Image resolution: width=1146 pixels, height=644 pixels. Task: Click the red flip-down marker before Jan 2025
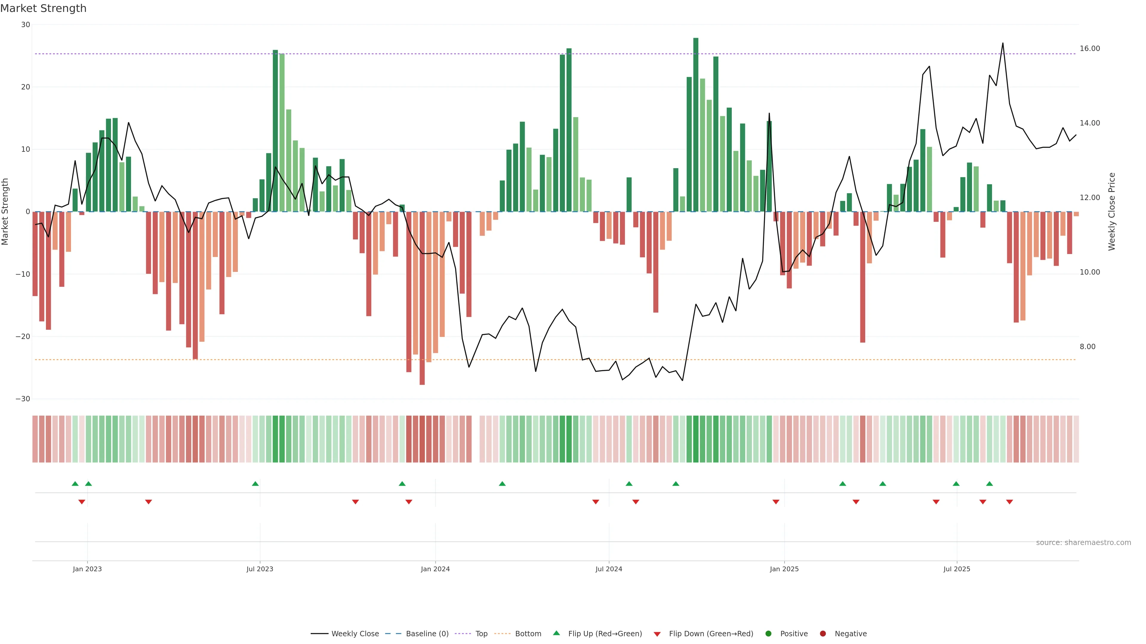[x=776, y=502]
